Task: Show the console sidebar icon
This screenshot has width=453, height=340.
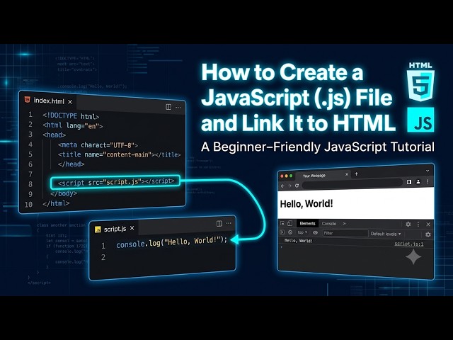Action: 282,232
